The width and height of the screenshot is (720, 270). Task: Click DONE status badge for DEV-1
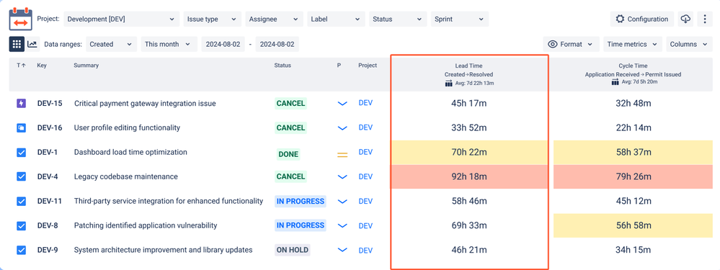click(x=288, y=155)
